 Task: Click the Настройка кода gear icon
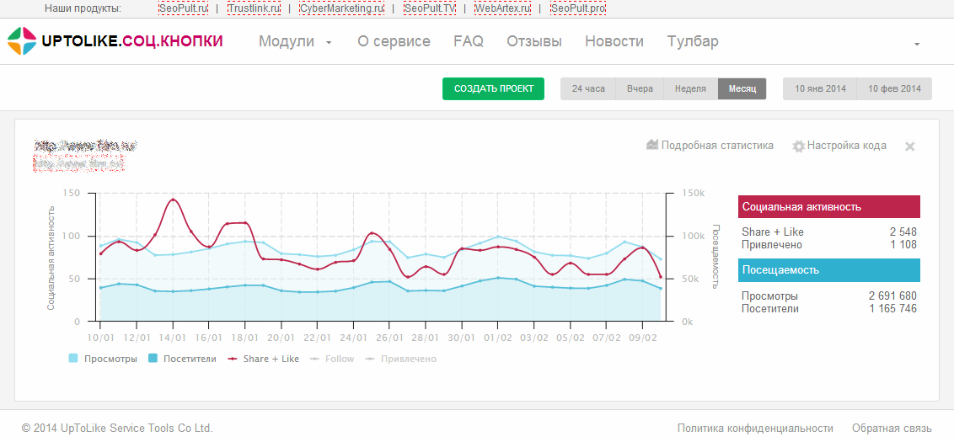[799, 146]
